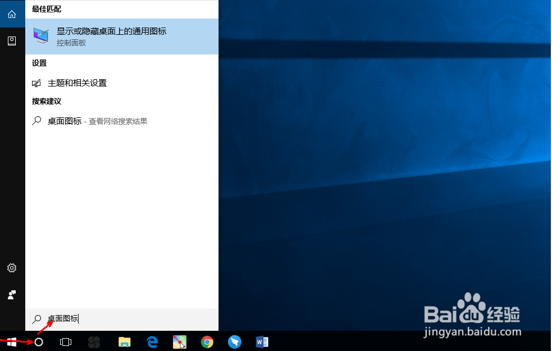
Task: Open best match 显示或隐藏桌面上的通用图标
Action: [122, 37]
